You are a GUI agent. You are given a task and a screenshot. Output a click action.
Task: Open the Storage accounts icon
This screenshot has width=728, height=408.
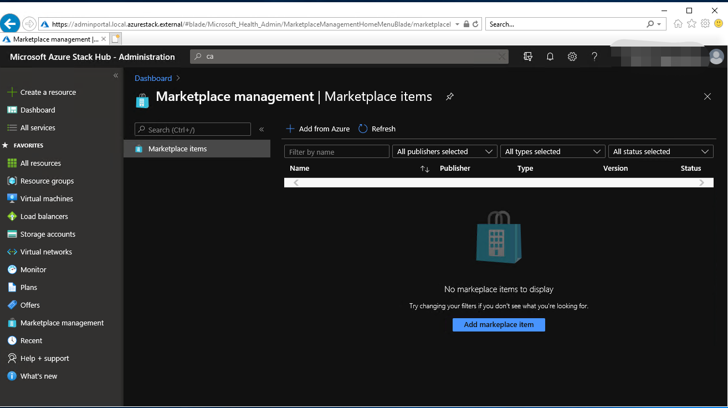coord(12,234)
